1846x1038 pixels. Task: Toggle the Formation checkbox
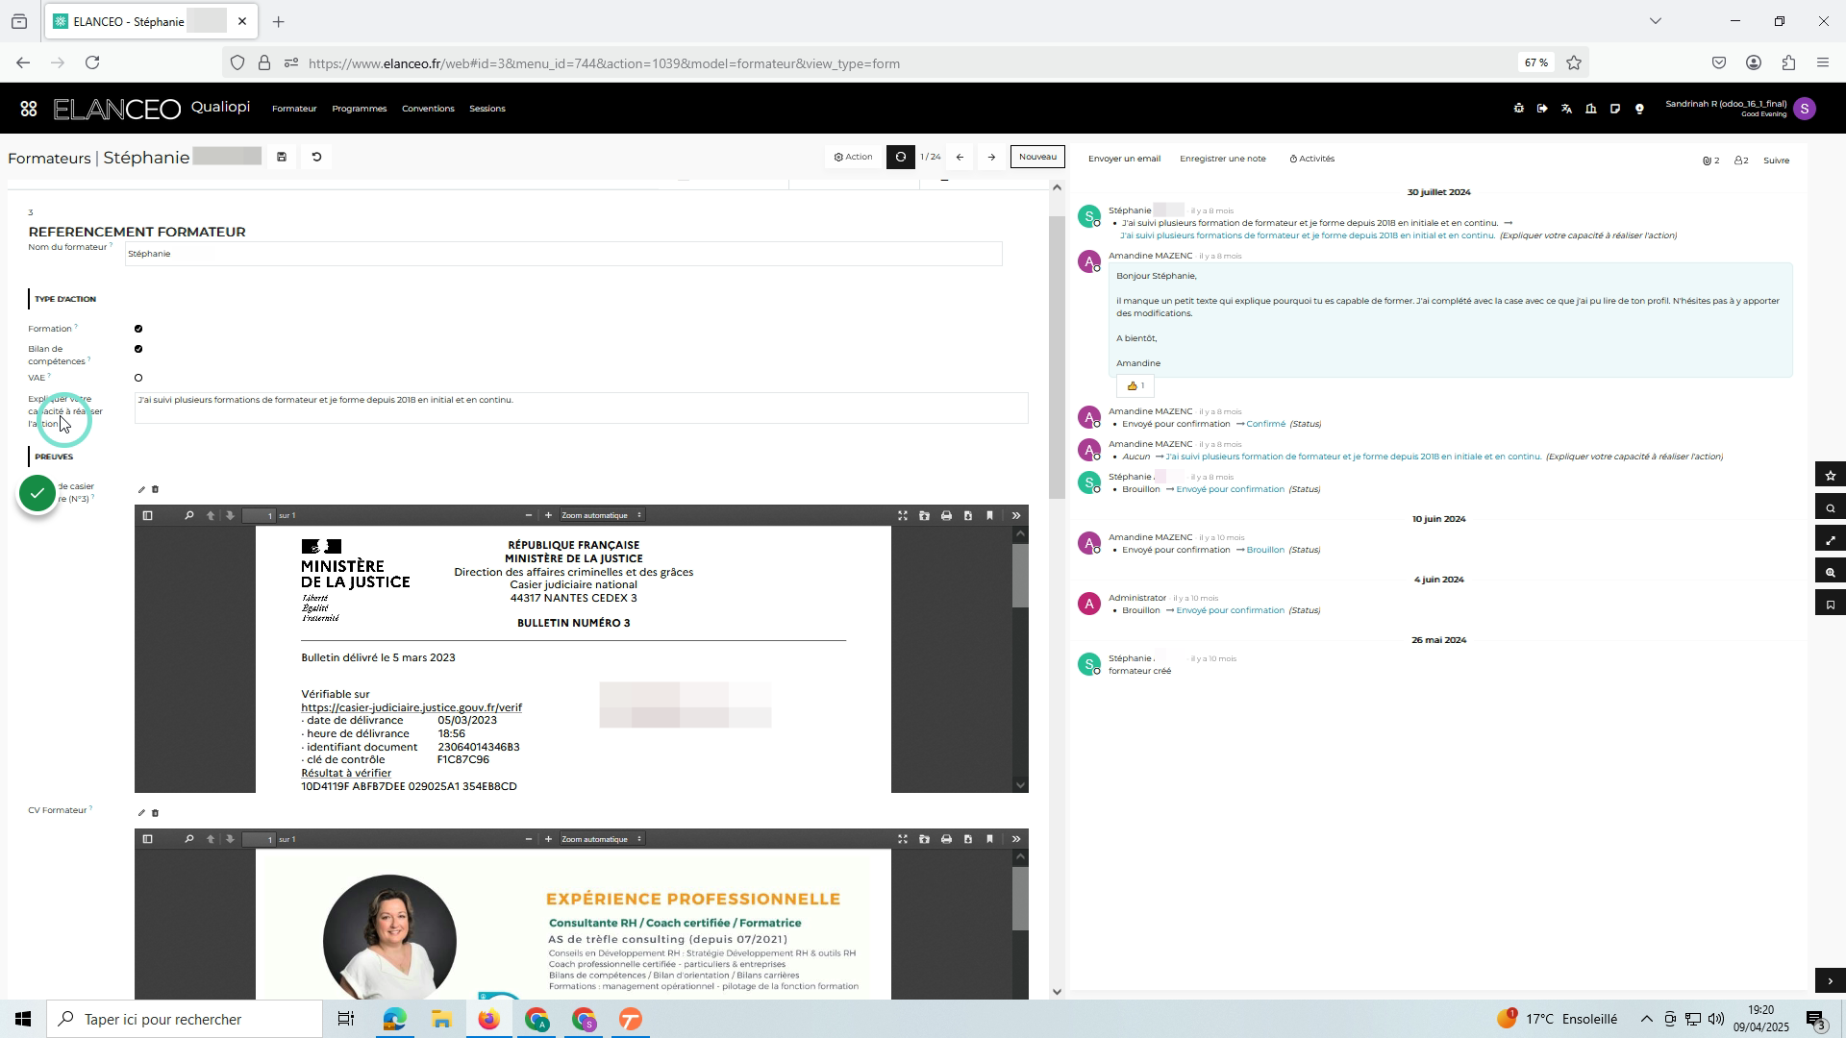point(138,329)
